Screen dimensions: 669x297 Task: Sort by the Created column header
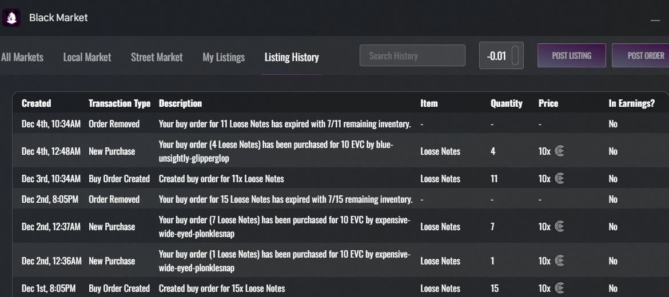pos(36,103)
